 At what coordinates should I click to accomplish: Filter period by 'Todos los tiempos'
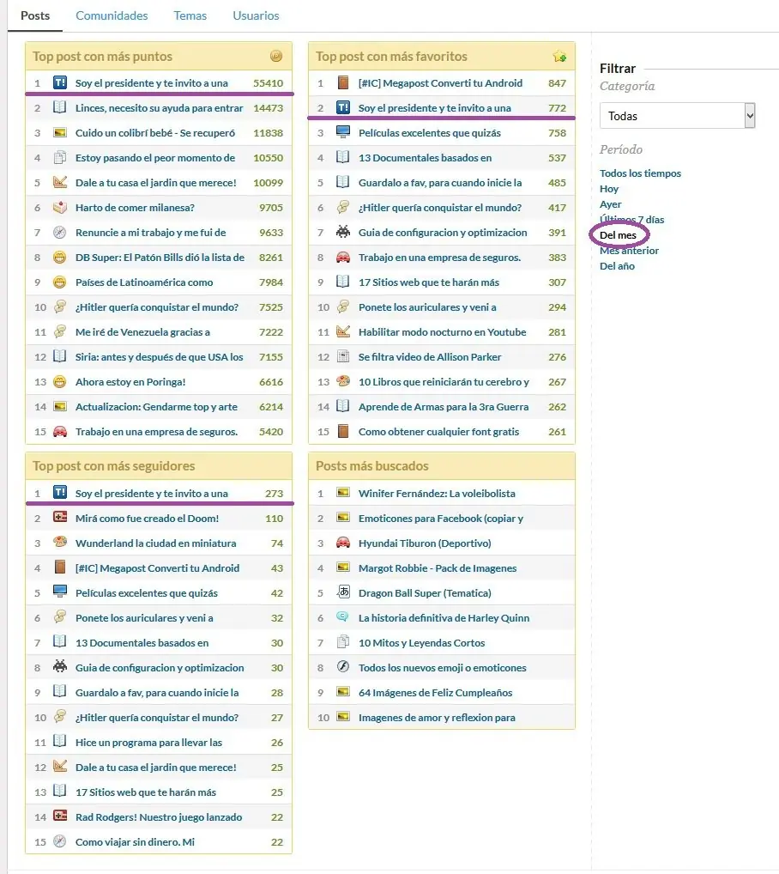point(640,173)
